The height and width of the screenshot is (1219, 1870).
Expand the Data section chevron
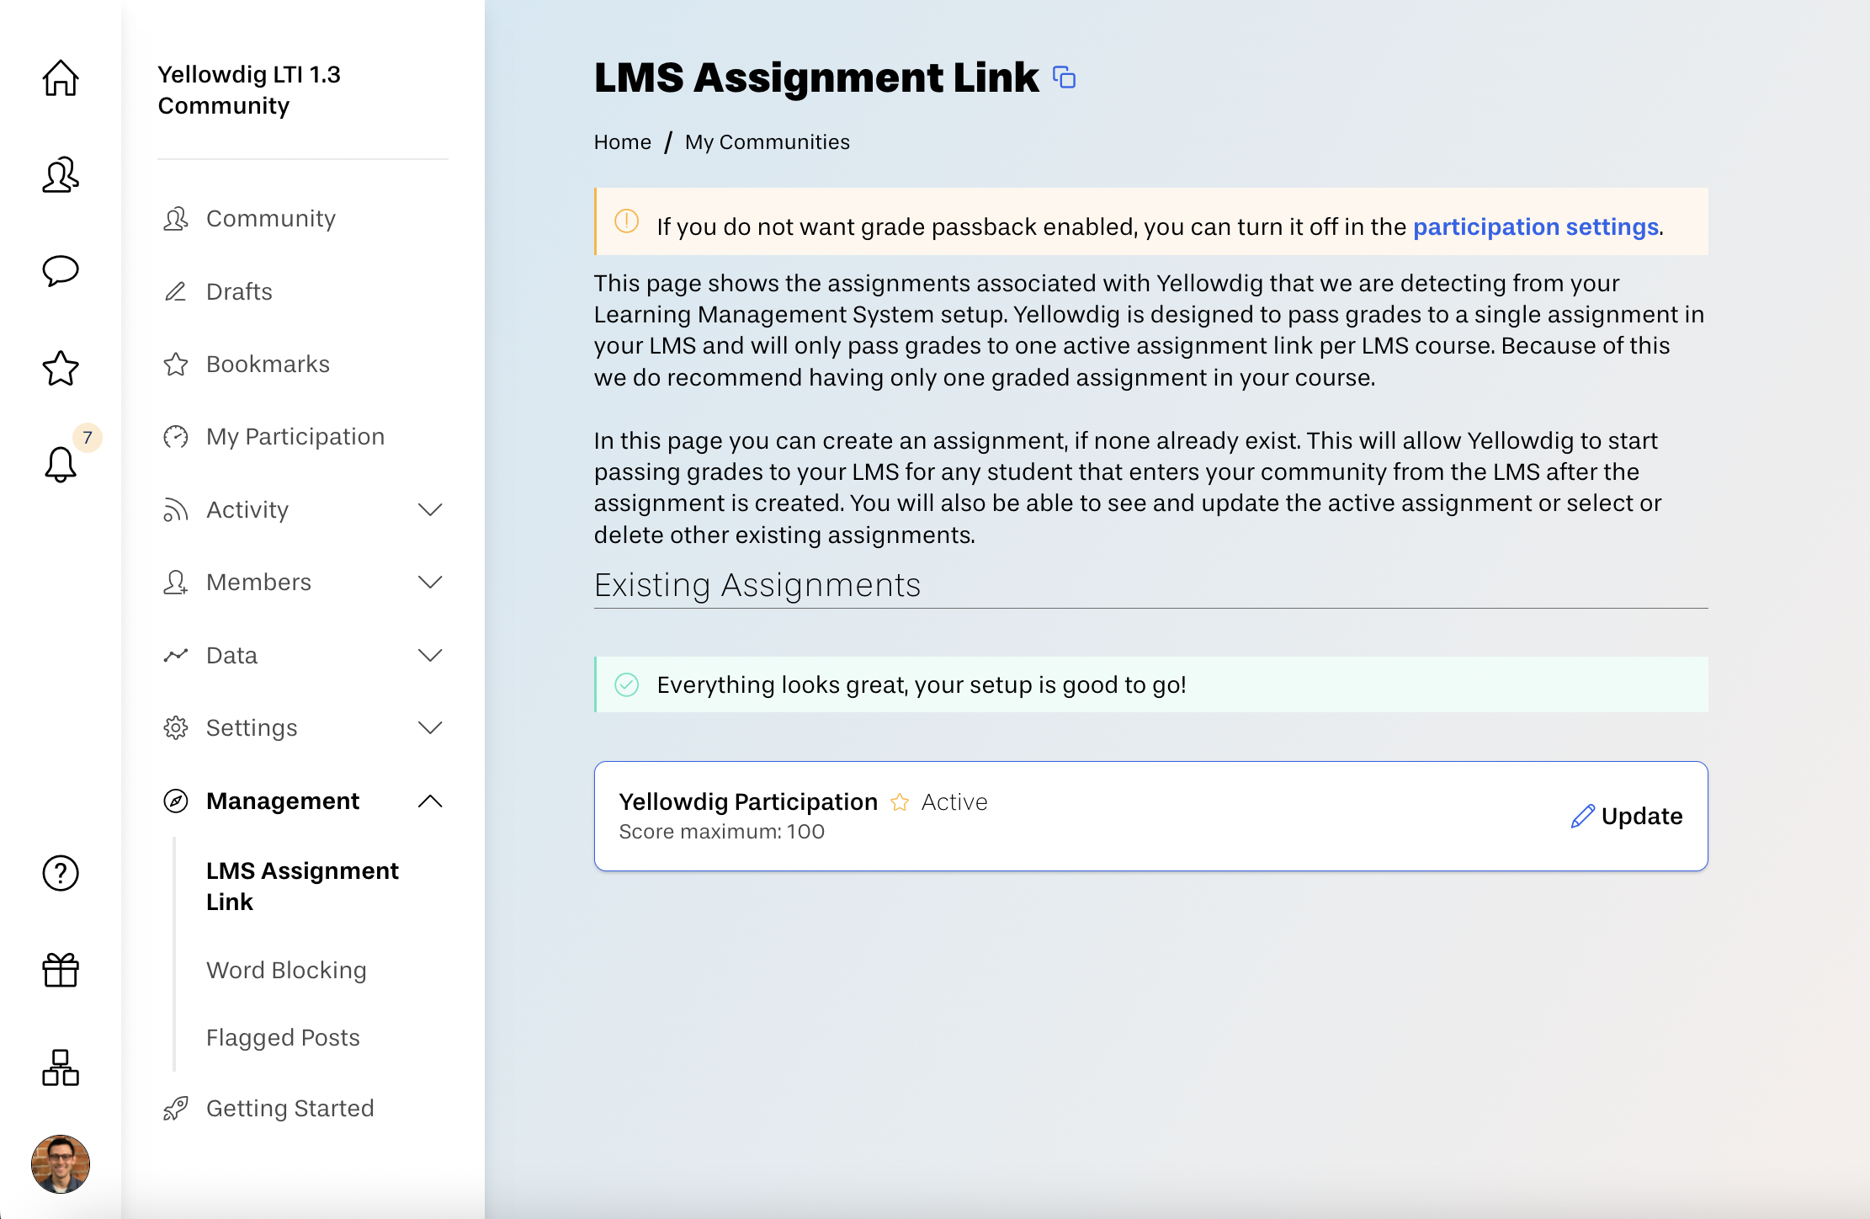pos(430,655)
